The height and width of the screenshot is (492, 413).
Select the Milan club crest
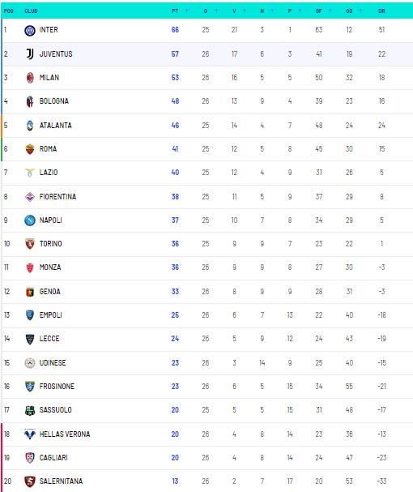[x=30, y=78]
